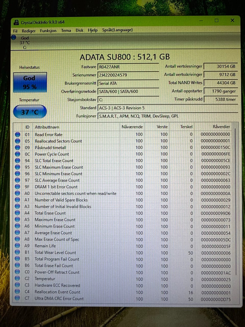
Task: Click the status orb for Average Erase Count
Action: click(18, 232)
